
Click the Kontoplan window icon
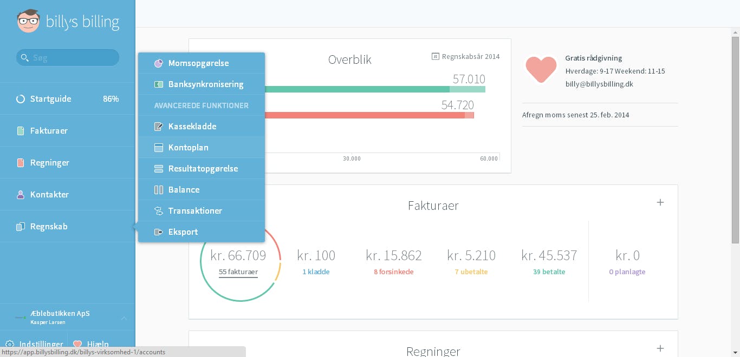pyautogui.click(x=159, y=148)
